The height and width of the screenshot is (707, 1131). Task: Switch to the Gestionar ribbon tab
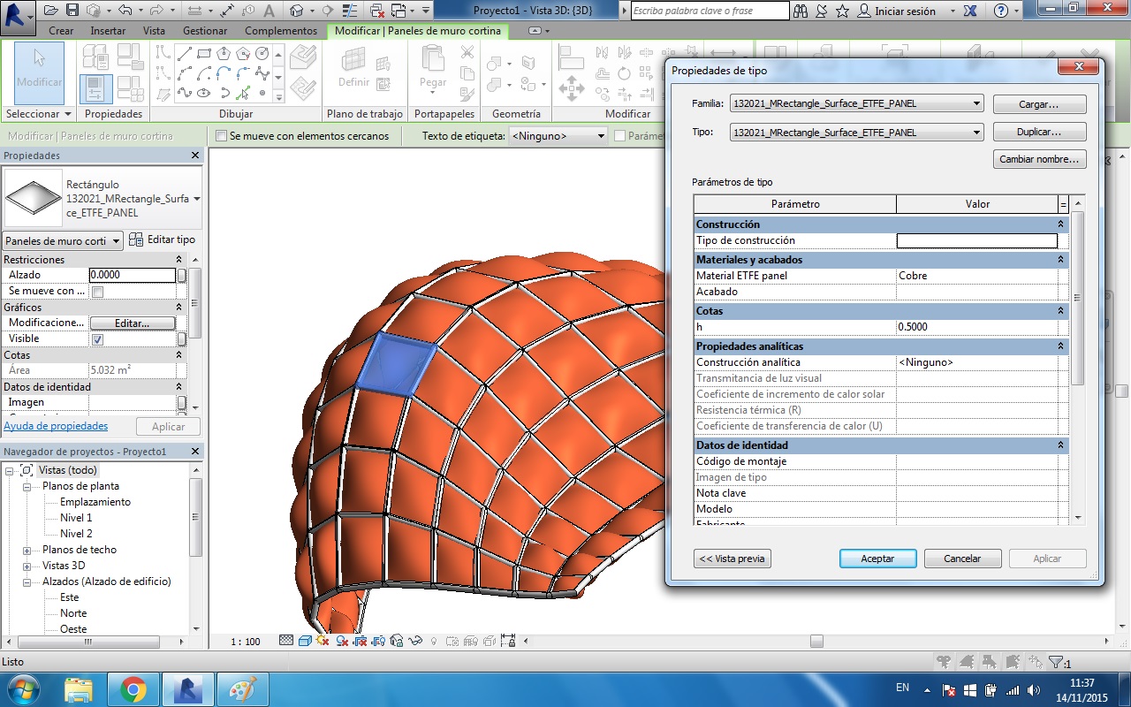(x=205, y=31)
